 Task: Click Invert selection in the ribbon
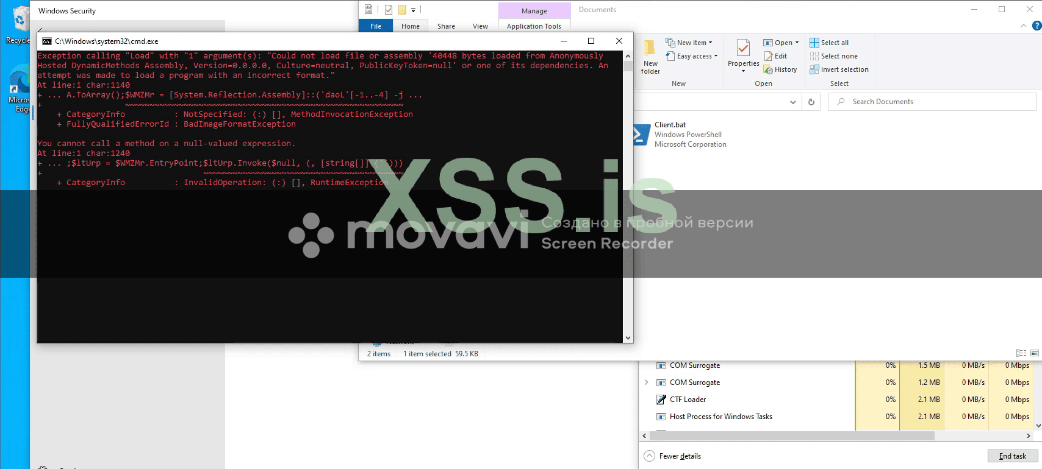click(839, 69)
